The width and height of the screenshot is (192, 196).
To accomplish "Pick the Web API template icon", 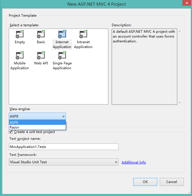I will (x=41, y=55).
